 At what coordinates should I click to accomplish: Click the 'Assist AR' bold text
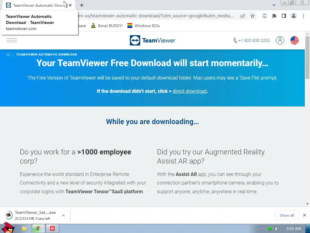point(186,174)
